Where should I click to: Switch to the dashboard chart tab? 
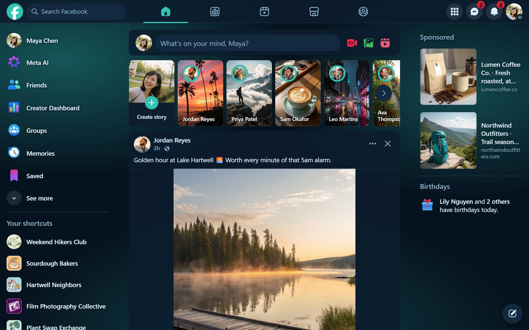215,12
